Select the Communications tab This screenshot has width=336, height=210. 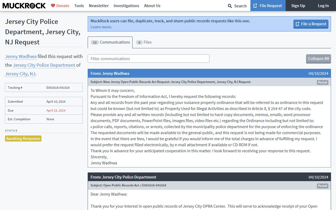pyautogui.click(x=110, y=42)
